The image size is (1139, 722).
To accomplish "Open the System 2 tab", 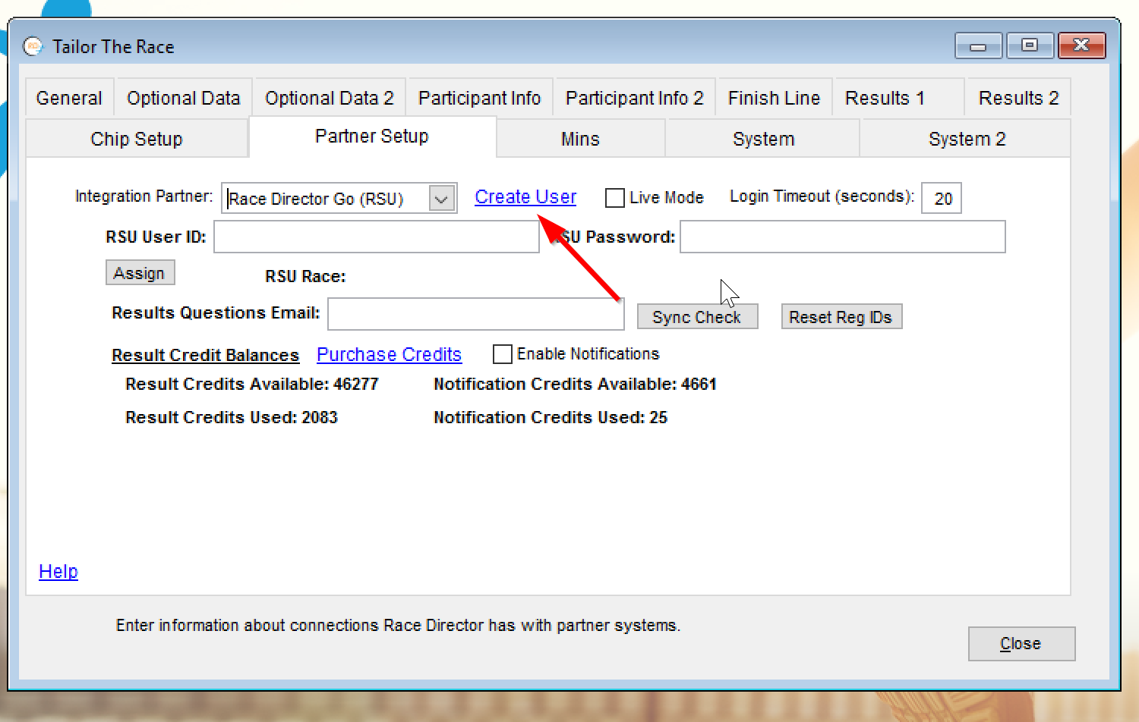I will click(967, 139).
